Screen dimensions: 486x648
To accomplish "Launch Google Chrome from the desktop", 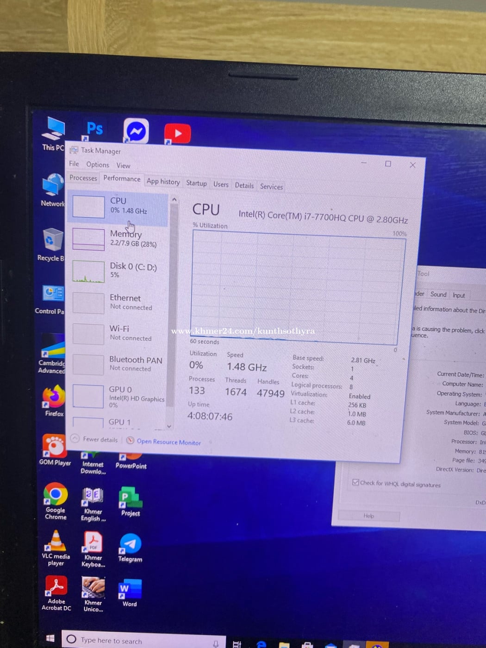I will click(56, 501).
